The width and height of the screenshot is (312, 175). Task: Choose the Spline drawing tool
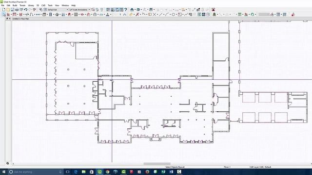coord(186,15)
